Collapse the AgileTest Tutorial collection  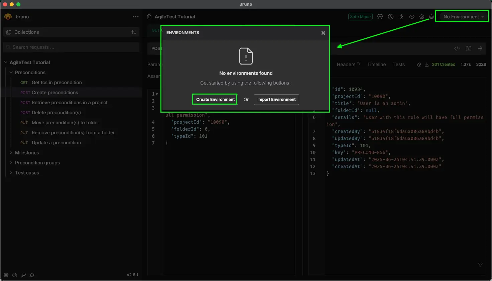click(6, 62)
